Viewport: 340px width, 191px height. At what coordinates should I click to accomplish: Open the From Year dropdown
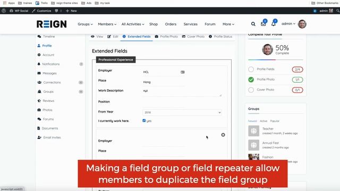pyautogui.click(x=182, y=112)
